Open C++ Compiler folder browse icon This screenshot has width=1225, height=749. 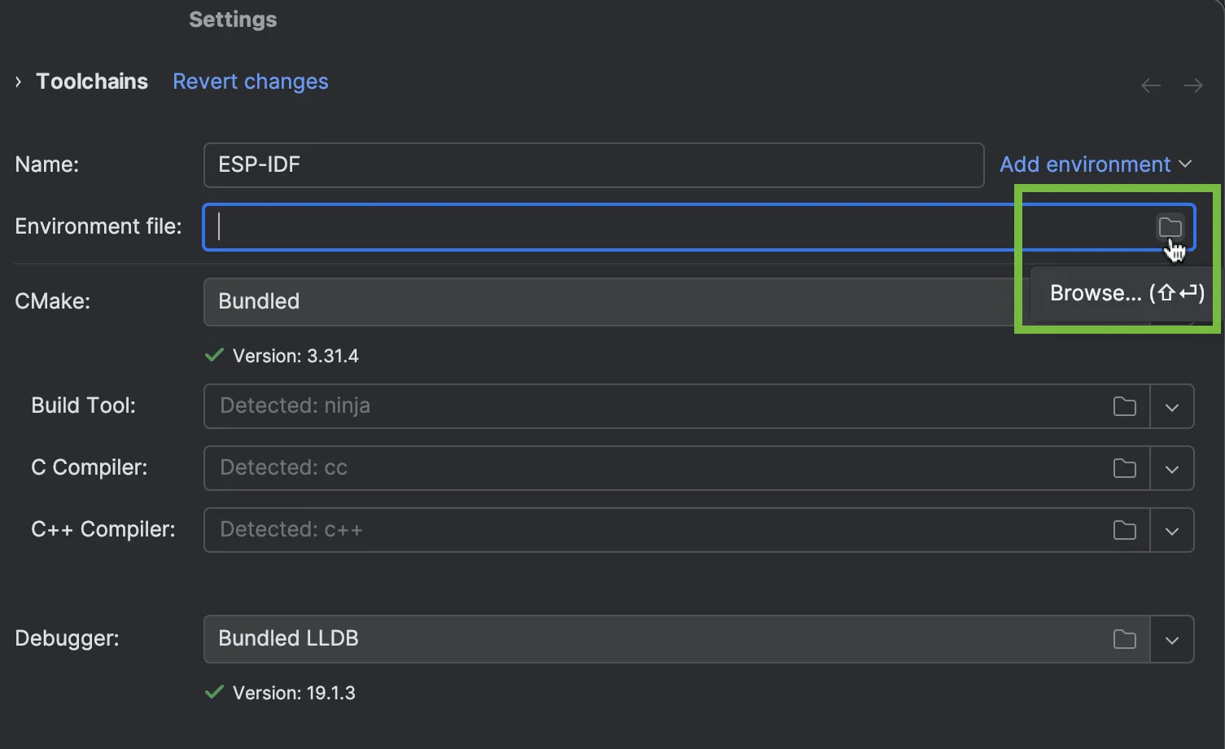coord(1124,530)
